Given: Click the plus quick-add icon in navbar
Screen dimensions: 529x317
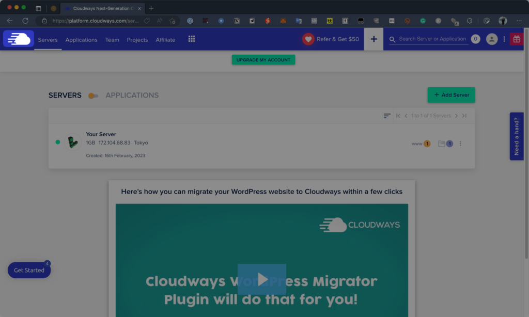Looking at the screenshot, I should click(x=374, y=39).
